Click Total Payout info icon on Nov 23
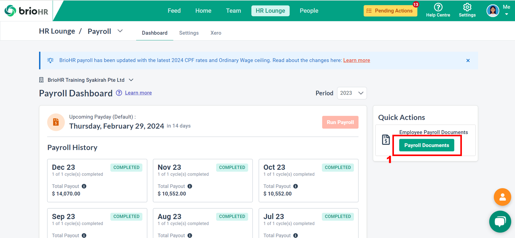This screenshot has height=238, width=515. [x=190, y=186]
